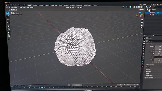162x91 pixels.
Task: Open the XYZ Euler rotation mode dropdown
Action: (158, 57)
